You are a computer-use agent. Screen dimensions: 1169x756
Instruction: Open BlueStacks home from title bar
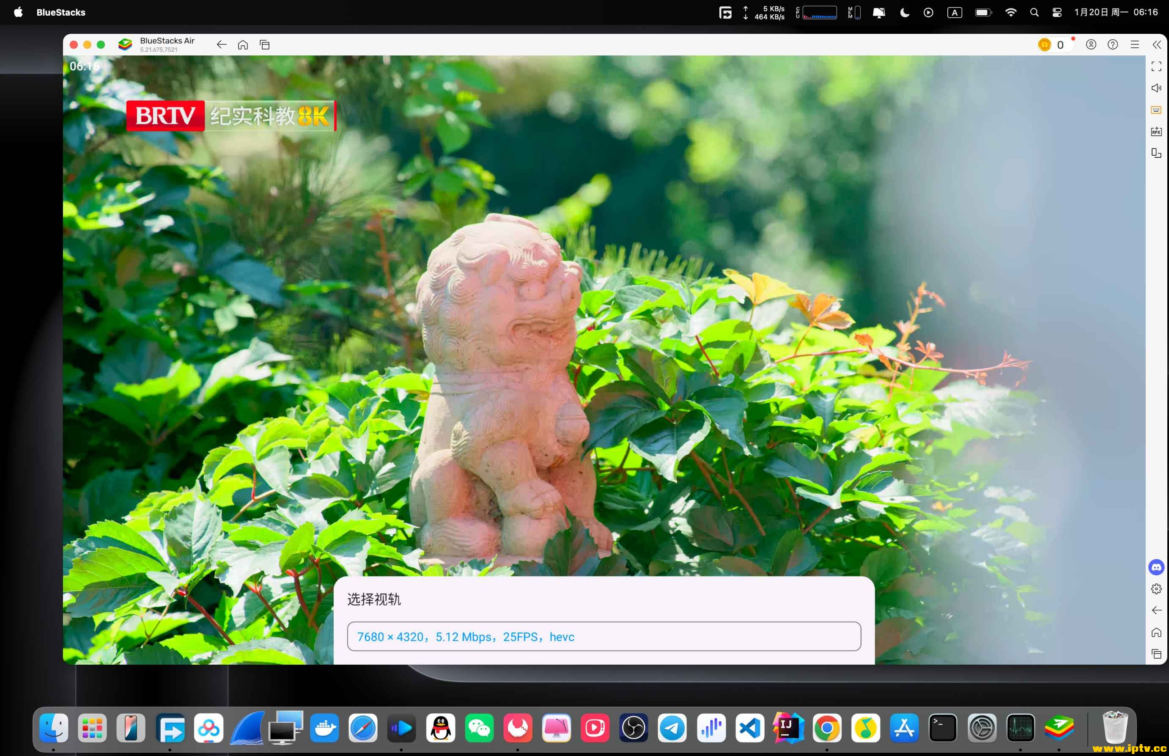click(x=243, y=45)
